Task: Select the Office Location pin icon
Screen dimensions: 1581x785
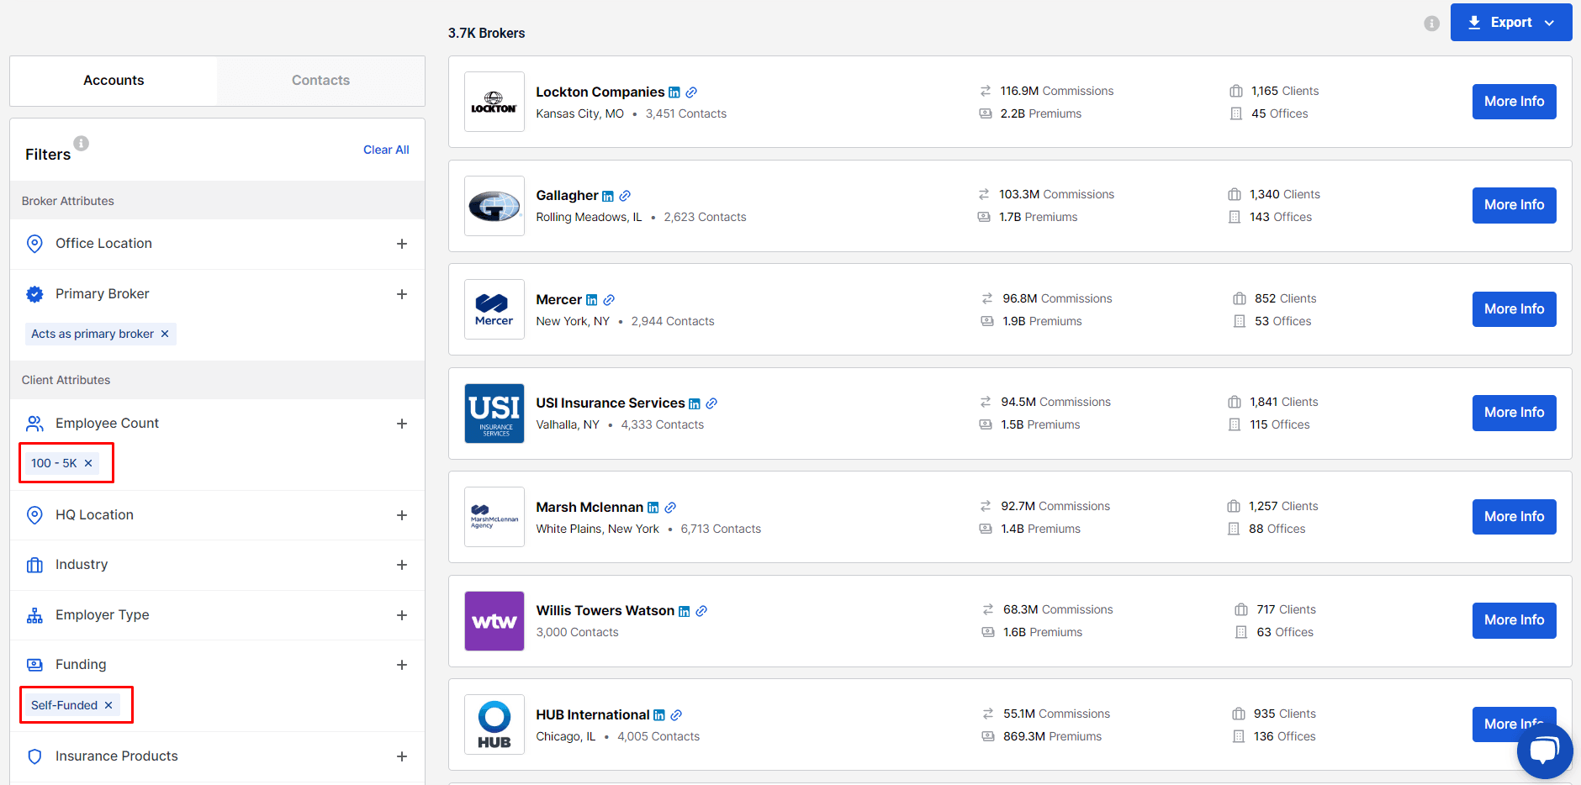Action: pos(34,243)
